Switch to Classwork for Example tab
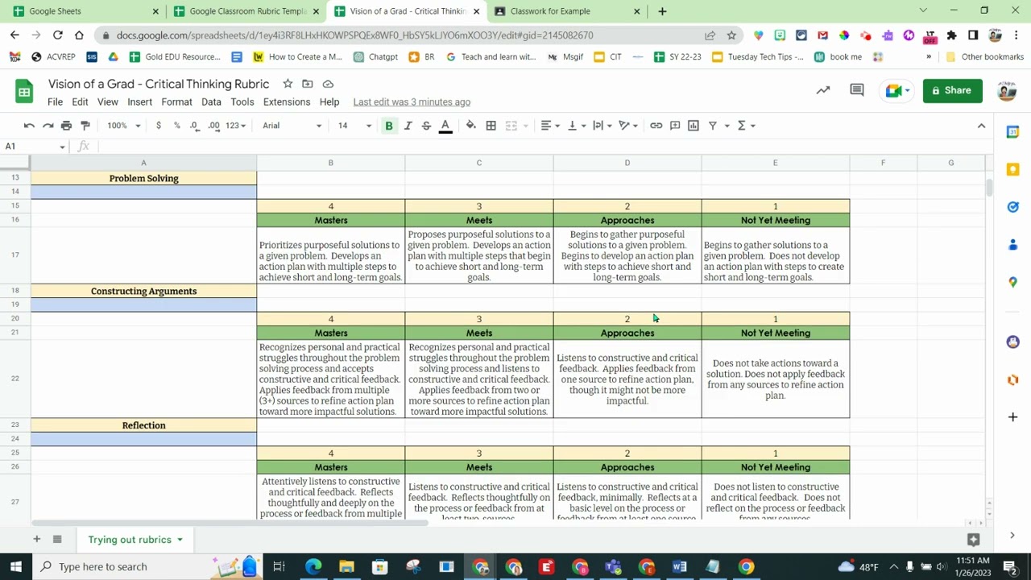Viewport: 1031px width, 580px height. [568, 11]
